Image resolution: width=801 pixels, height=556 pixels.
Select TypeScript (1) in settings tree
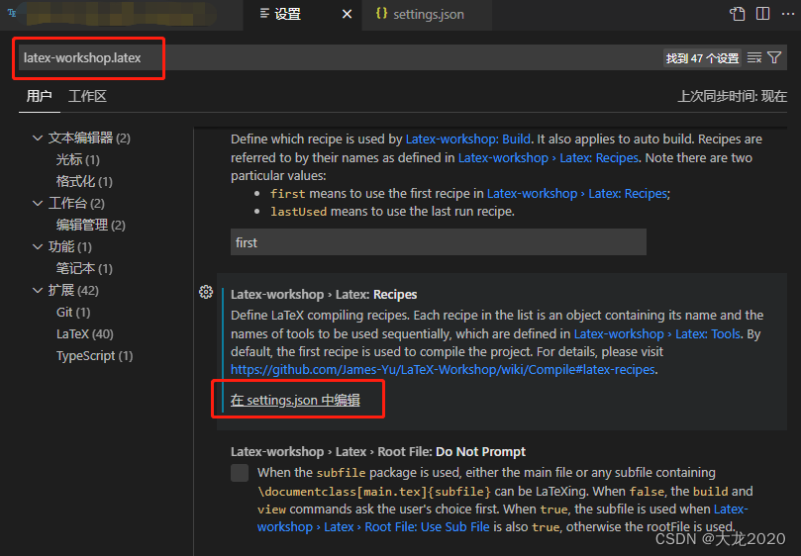point(94,356)
